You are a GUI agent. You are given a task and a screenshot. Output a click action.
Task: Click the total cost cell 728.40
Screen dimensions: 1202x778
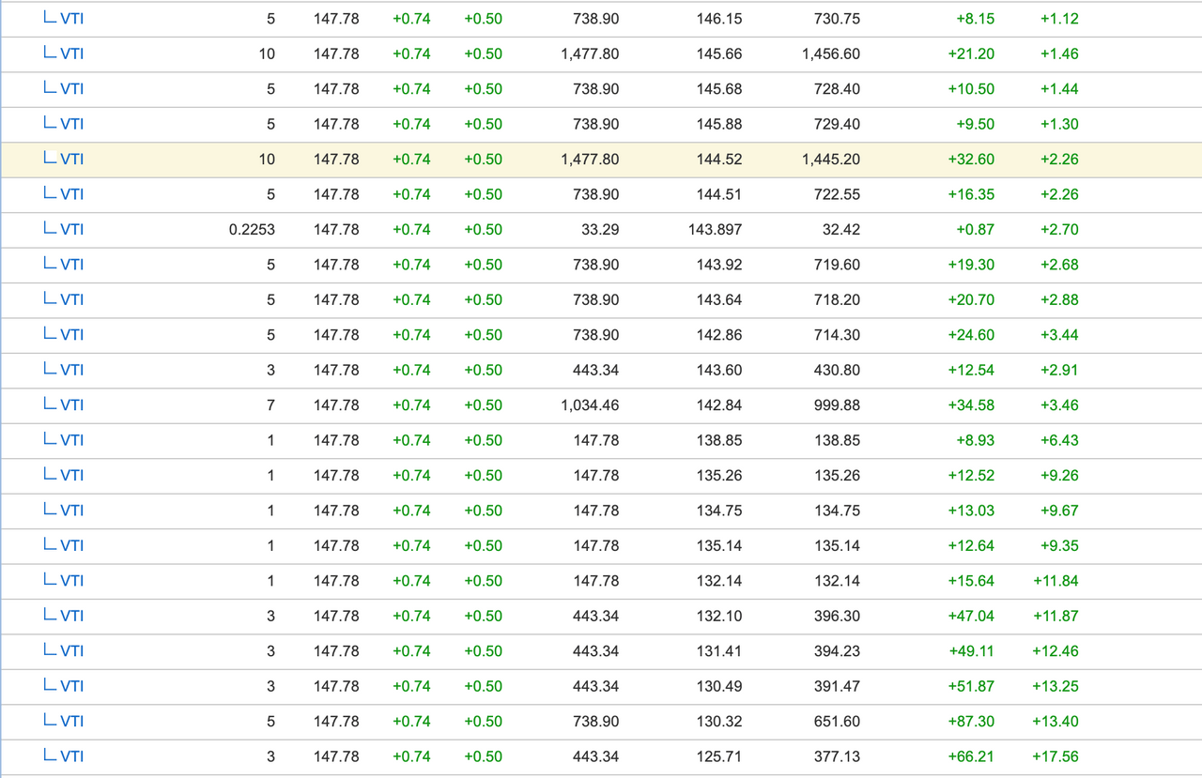(837, 89)
